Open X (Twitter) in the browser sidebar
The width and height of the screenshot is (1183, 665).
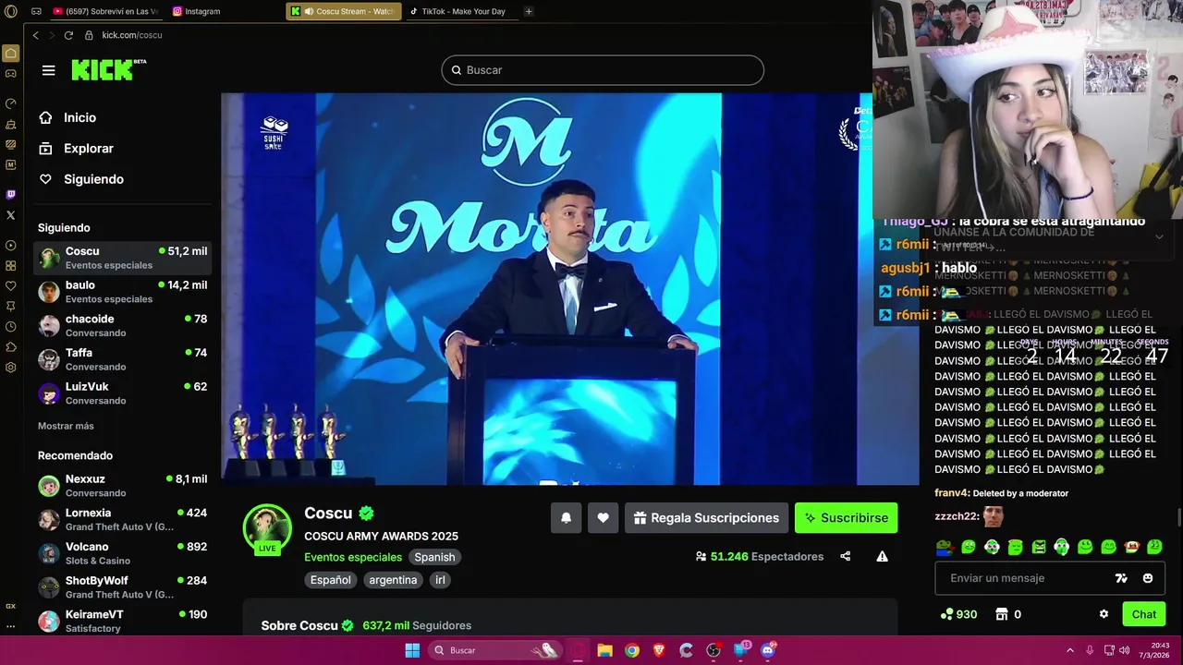(x=10, y=215)
